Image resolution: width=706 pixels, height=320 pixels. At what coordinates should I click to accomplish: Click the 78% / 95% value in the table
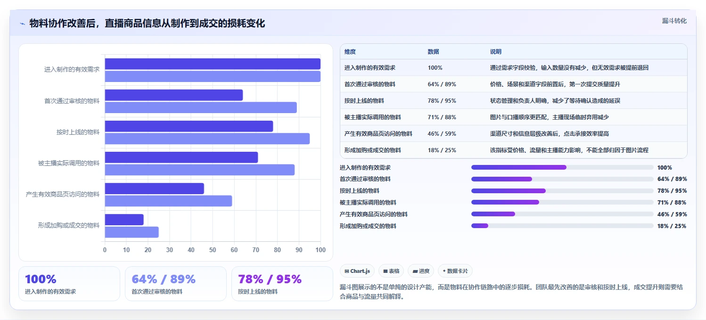442,101
